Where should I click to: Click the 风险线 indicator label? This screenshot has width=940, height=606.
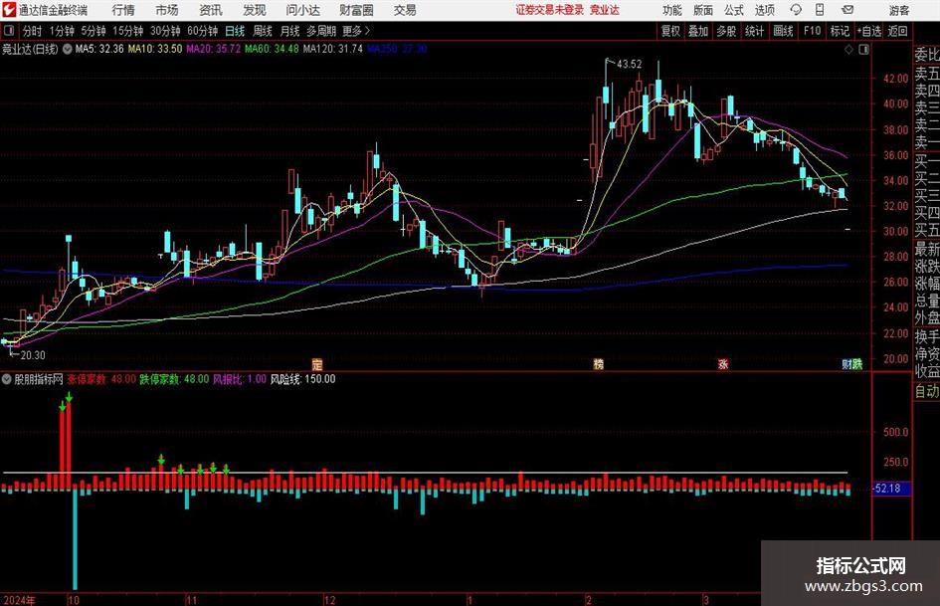coord(302,379)
